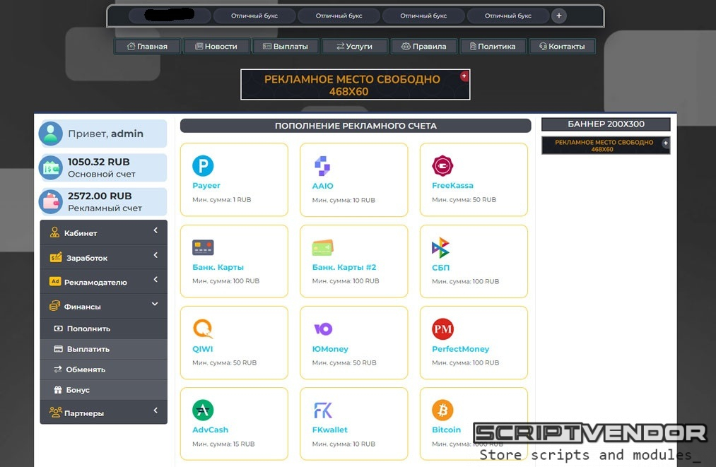Click the Payeer payment name link
Viewport: 716px width, 467px height.
click(206, 185)
